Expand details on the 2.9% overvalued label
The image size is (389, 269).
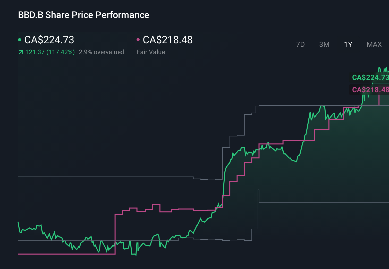pos(102,52)
